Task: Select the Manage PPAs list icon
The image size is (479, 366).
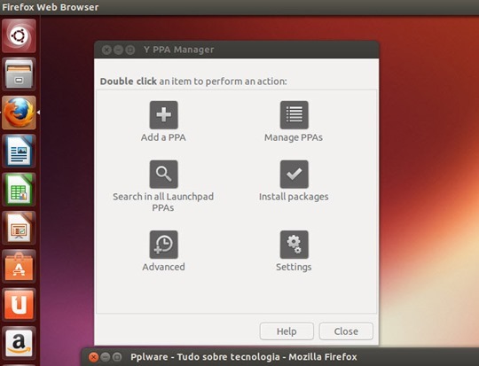Action: click(294, 115)
